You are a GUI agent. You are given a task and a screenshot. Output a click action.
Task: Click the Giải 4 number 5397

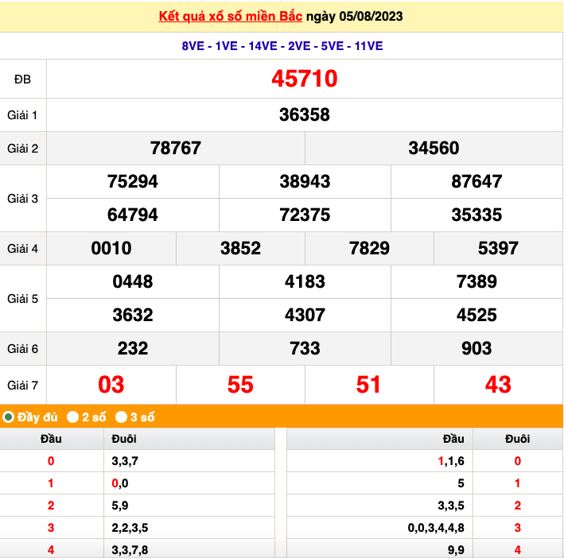tap(498, 248)
